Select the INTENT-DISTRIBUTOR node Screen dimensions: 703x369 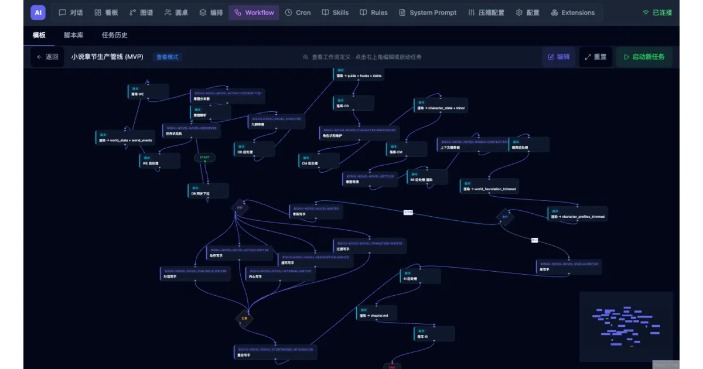click(227, 96)
